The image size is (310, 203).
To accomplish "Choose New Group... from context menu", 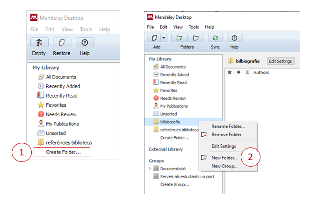I will tap(224, 166).
